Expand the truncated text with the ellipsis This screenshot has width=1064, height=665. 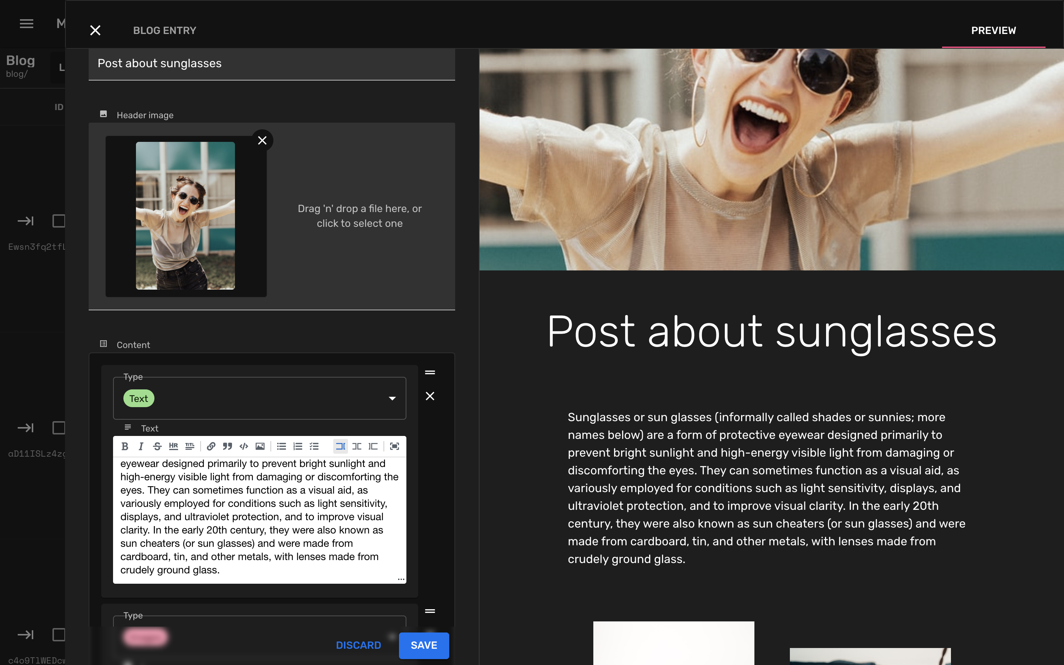pos(400,579)
